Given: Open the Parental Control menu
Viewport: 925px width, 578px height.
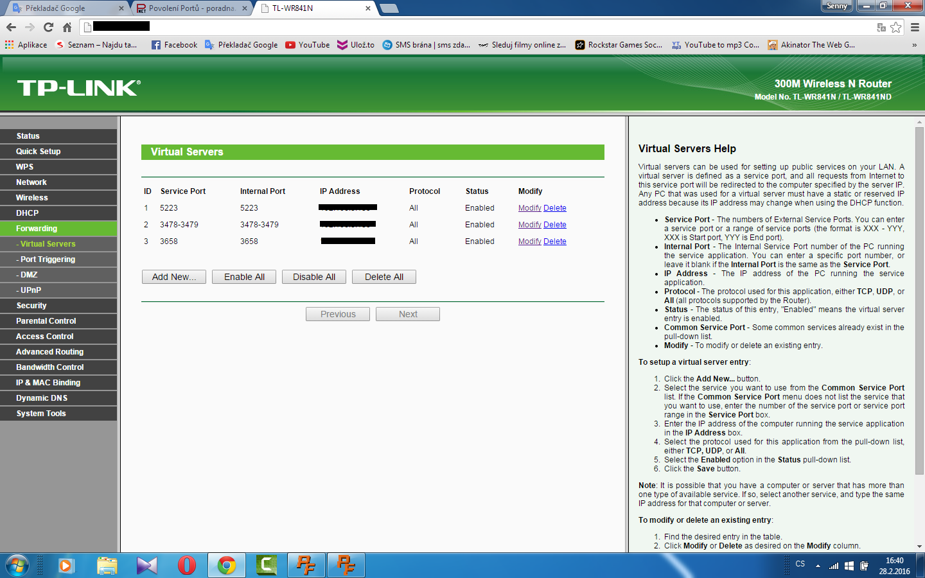Looking at the screenshot, I should tap(58, 321).
